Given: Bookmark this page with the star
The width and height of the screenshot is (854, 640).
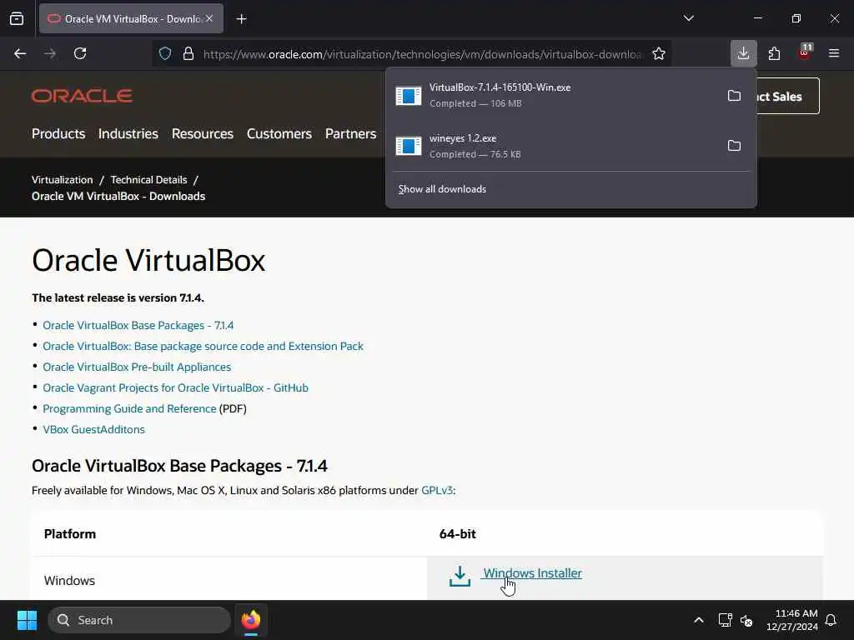Looking at the screenshot, I should 659,53.
